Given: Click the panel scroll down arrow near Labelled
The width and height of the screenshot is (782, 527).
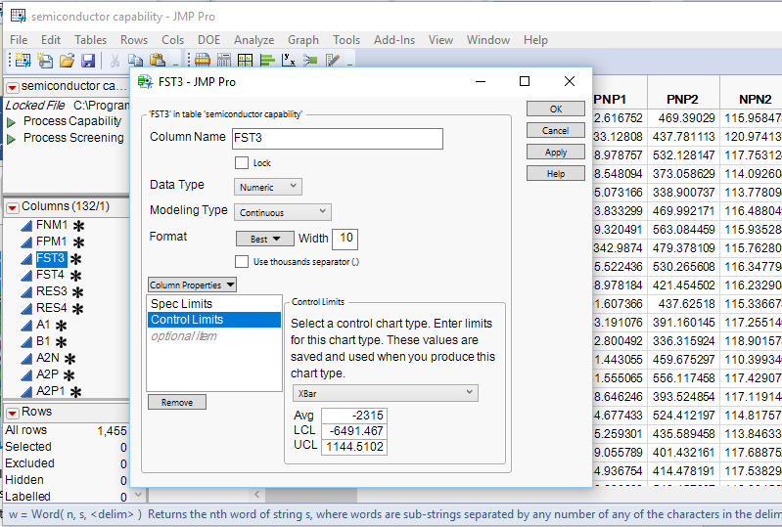Looking at the screenshot, I should (138, 495).
